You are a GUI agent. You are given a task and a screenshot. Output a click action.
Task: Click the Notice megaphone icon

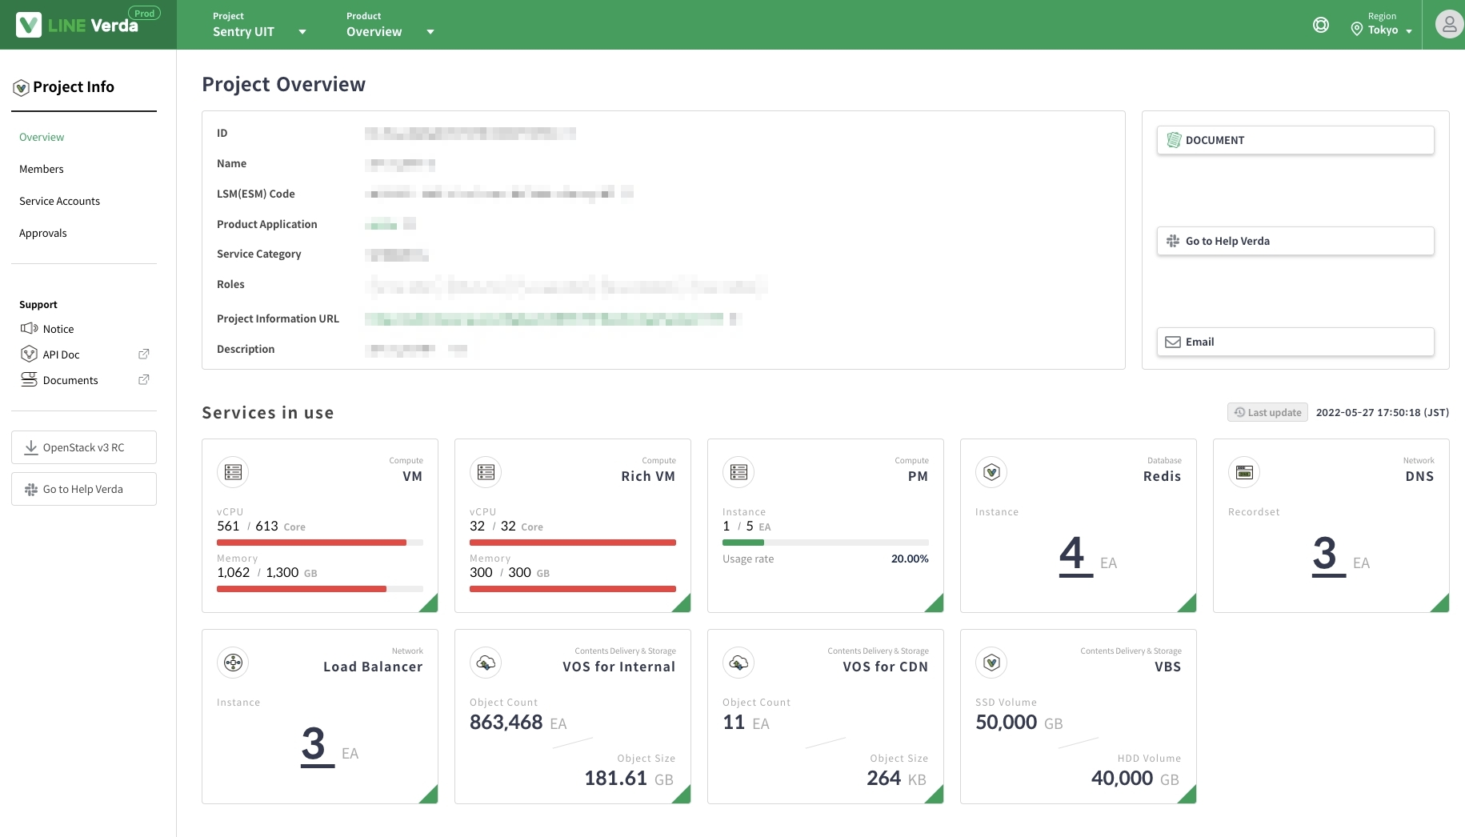29,328
